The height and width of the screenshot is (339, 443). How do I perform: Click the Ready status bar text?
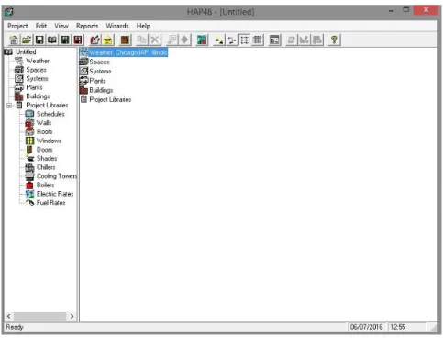pyautogui.click(x=15, y=327)
